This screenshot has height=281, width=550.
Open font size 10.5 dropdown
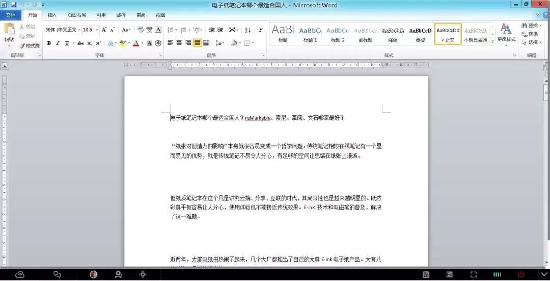point(97,30)
